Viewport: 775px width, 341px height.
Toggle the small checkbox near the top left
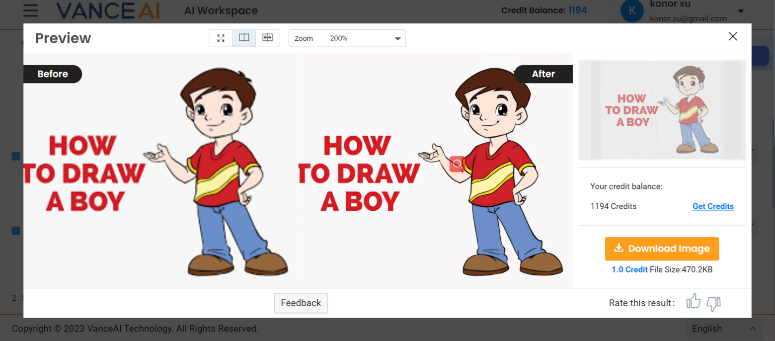click(x=16, y=94)
